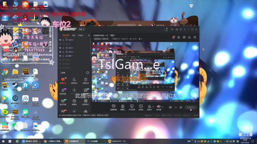257x144 pixels.
Task: Expand microphone options arrow
Action: pyautogui.click(x=153, y=107)
